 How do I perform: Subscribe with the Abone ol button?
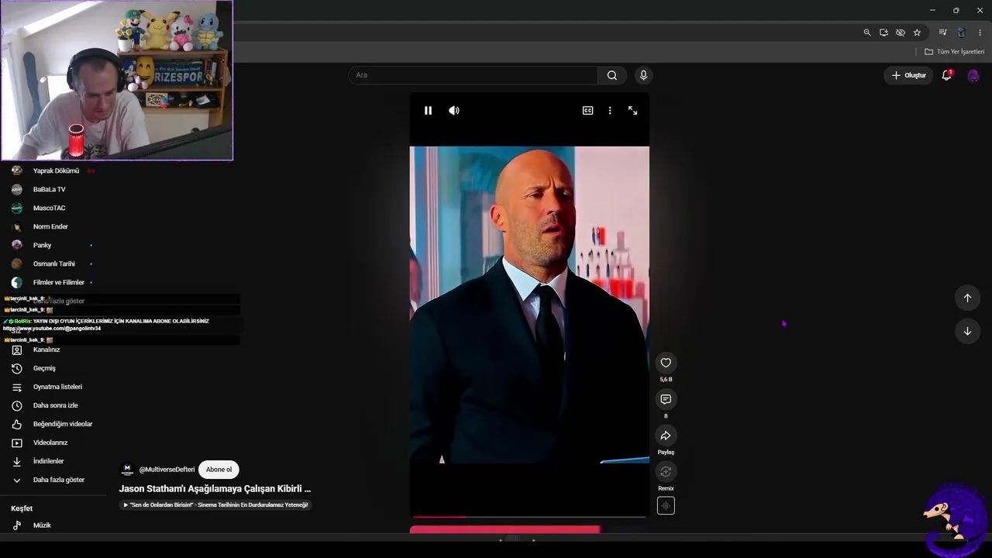(219, 470)
